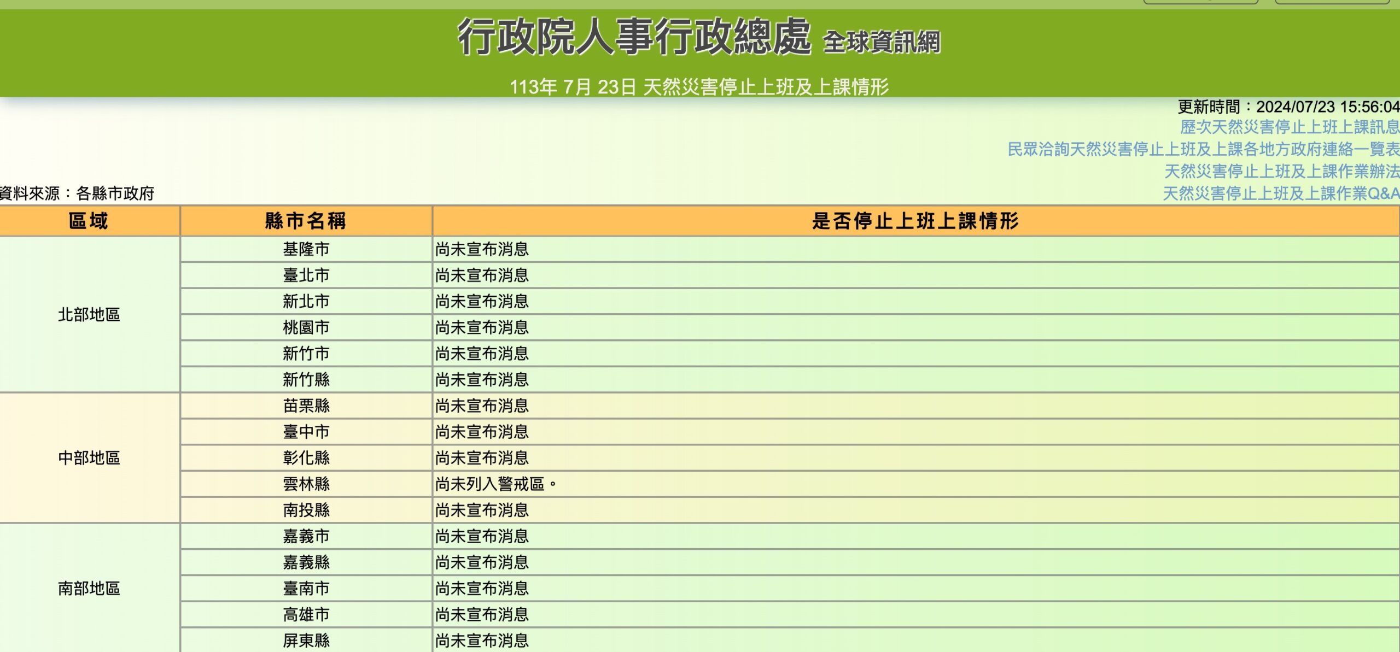
Task: Select the 桃園市 cell
Action: [x=306, y=327]
